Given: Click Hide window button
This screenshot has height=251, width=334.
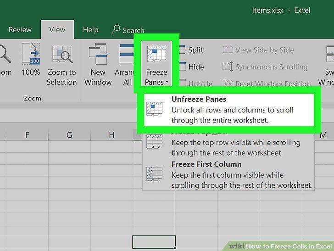Looking at the screenshot, I should [192, 67].
